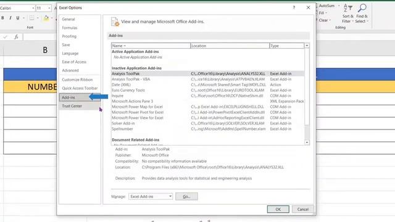Select the Inquire add-in row
Screen dimensions: 395x222
(x=207, y=96)
